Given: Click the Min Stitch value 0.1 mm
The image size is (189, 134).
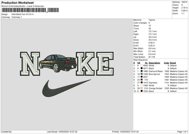Looking at the screenshot, I should pos(152,51).
